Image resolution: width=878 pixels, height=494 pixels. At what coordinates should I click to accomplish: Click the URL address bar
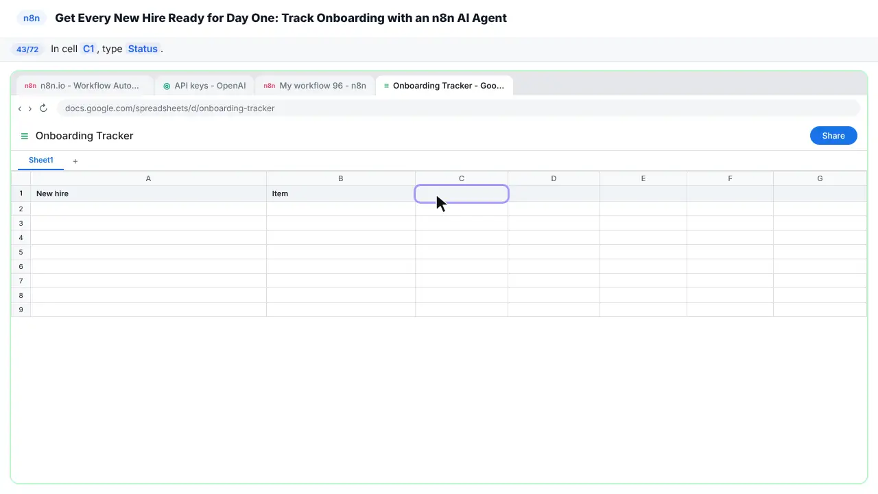458,108
